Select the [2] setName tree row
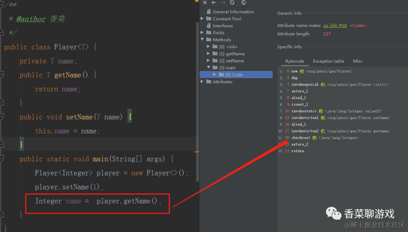Viewport: 408px width, 232px height. [231, 61]
